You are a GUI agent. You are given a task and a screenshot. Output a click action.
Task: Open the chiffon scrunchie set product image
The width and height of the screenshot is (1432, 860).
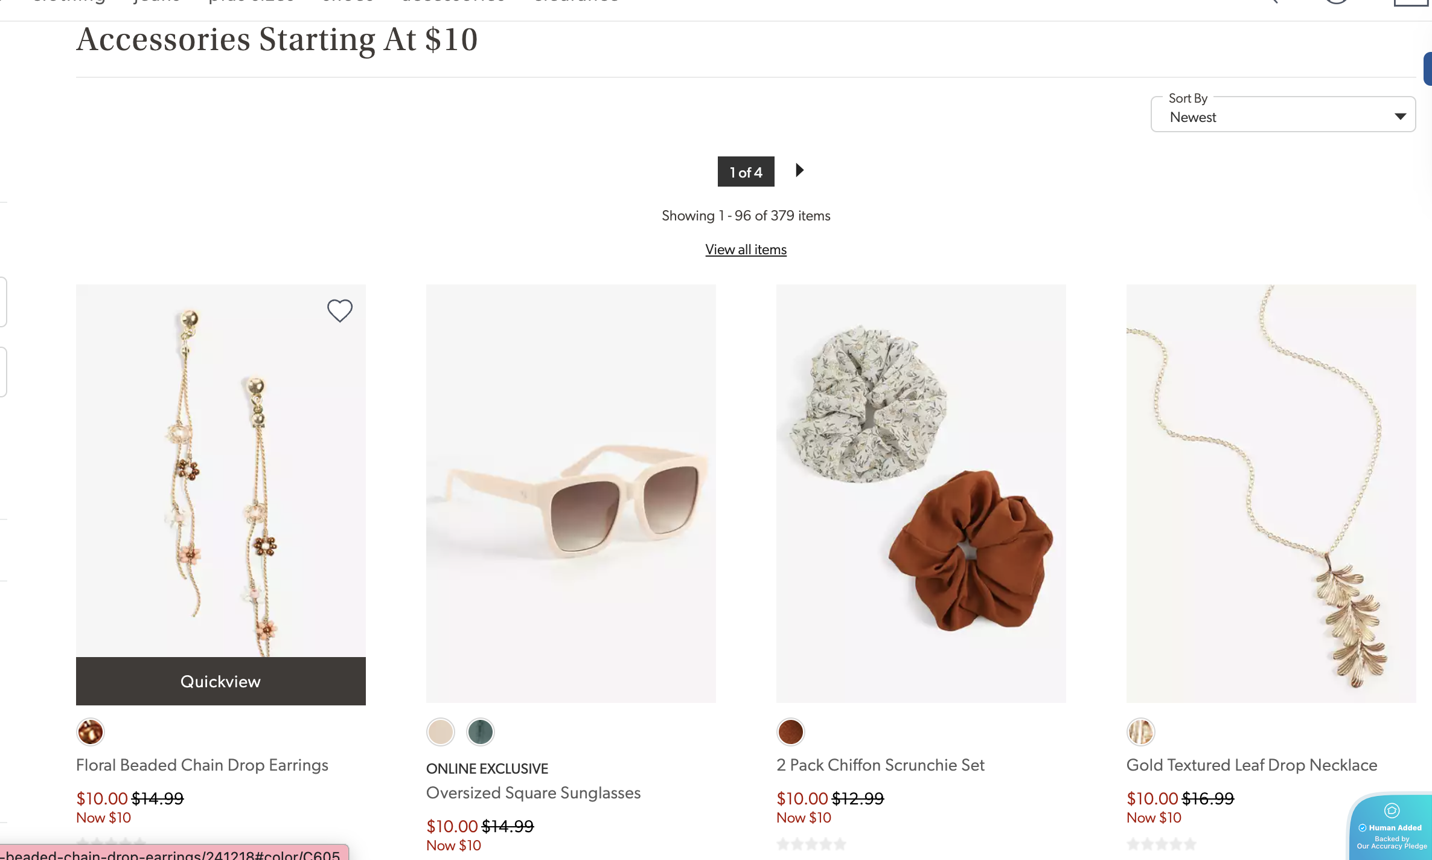click(921, 493)
